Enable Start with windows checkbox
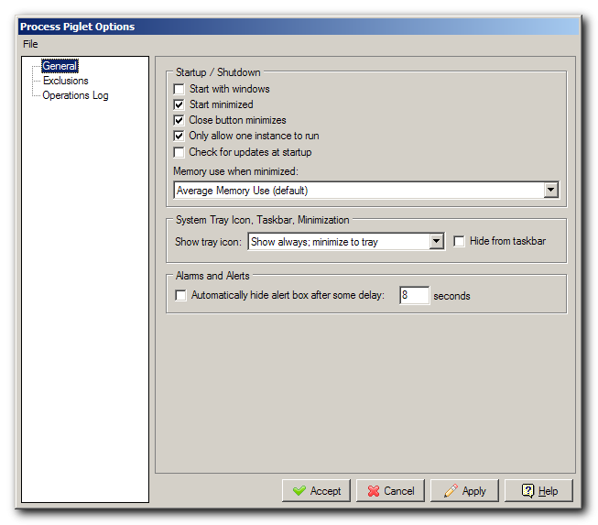This screenshot has width=598, height=525. [x=179, y=89]
